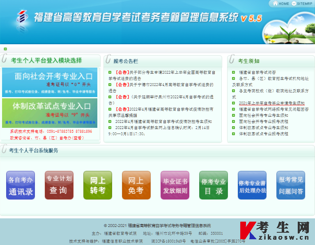Open 面向社会开考专业报考流程 link
This screenshot has width=315, height=245.
(263, 121)
